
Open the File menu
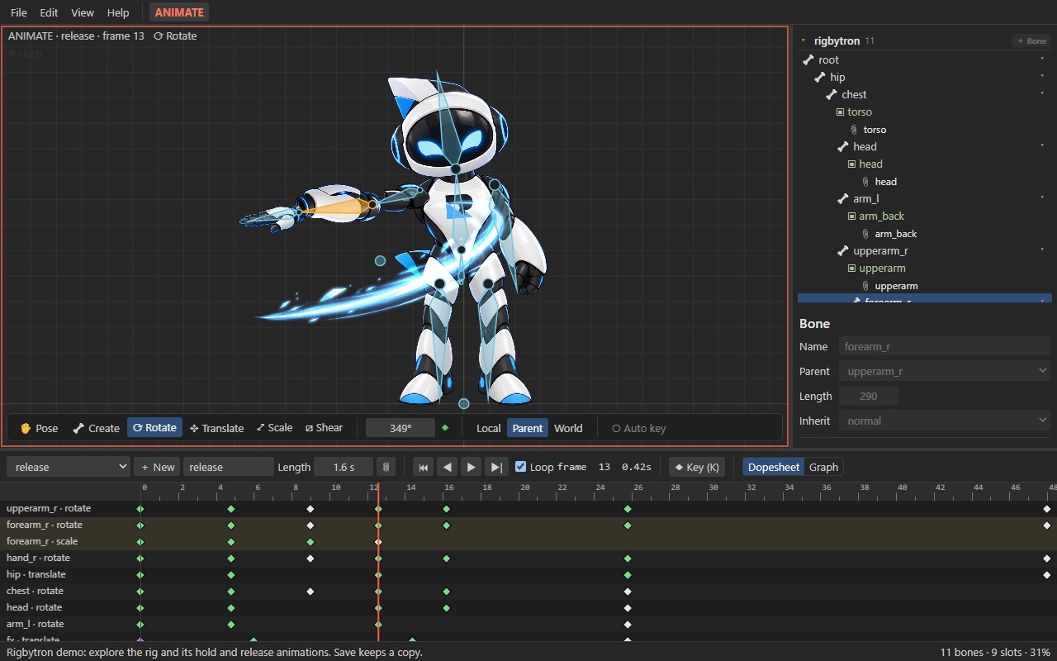tap(19, 12)
